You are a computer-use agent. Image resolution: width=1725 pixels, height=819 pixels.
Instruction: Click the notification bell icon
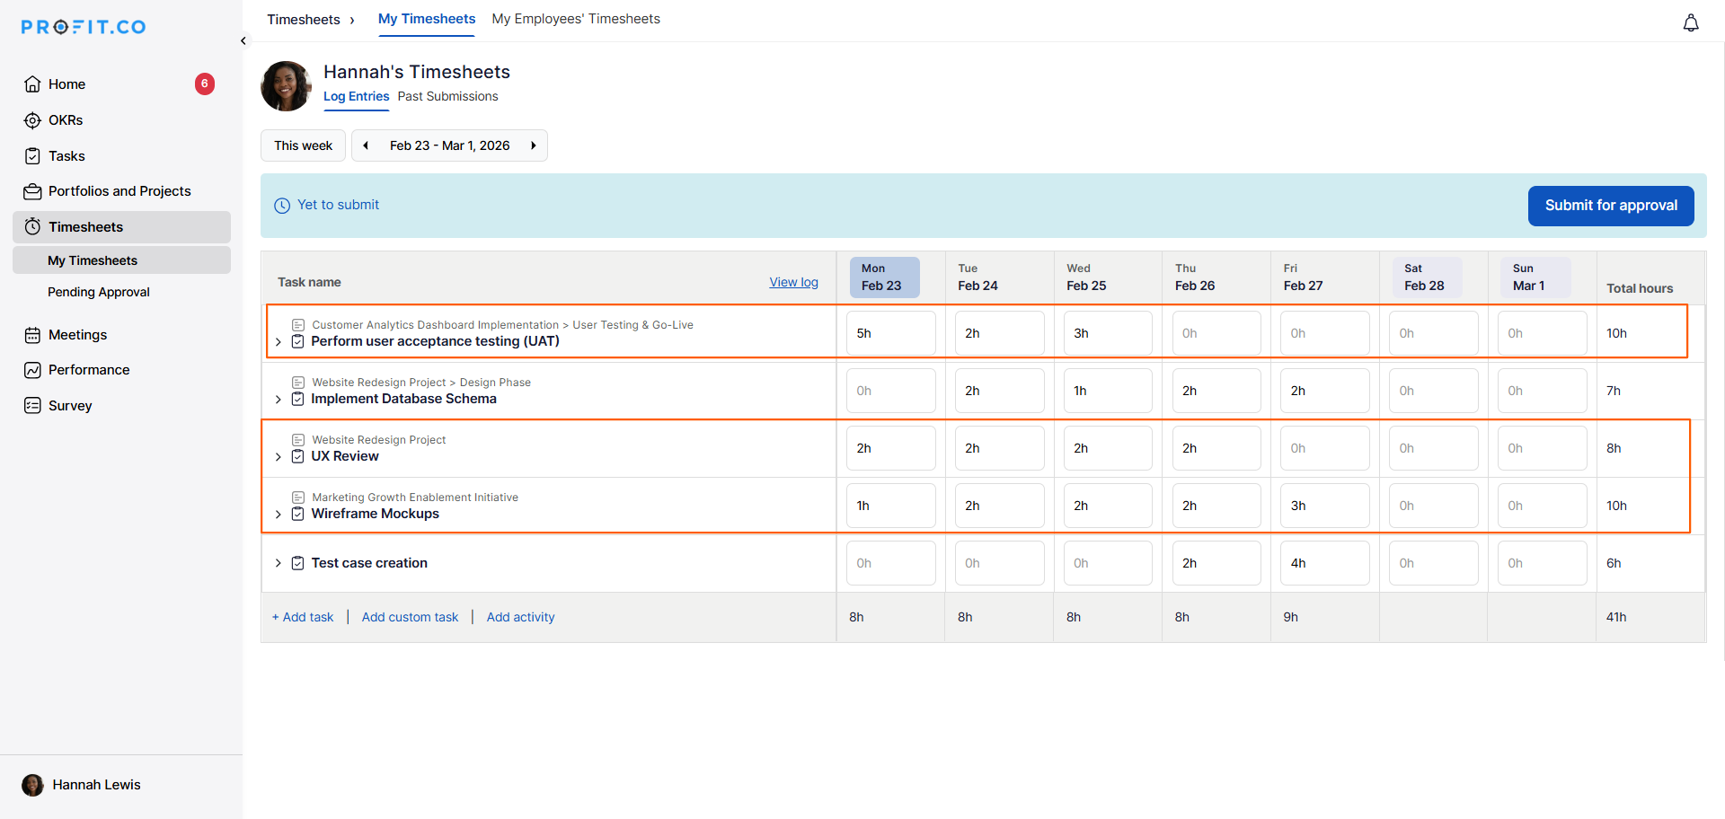point(1690,23)
